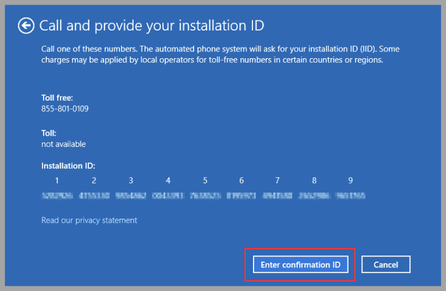Select blurred ID group under column 6
Viewport: 446px width, 291px height.
(x=241, y=196)
